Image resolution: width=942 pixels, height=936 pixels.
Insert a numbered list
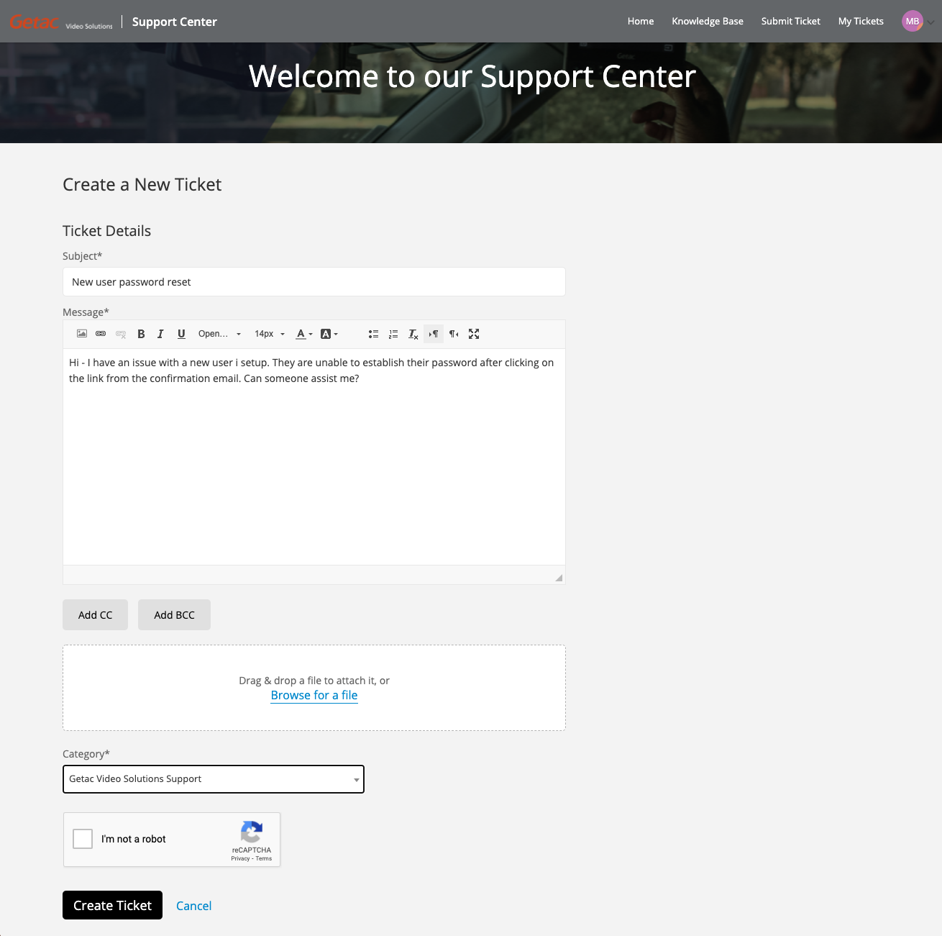[393, 334]
